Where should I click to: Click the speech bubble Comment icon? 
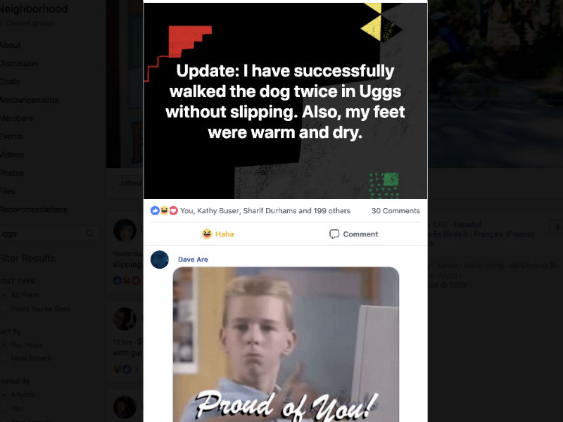(x=334, y=234)
